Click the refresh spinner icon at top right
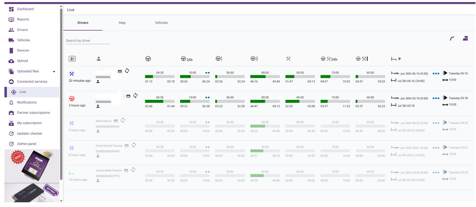This screenshot has height=207, width=476. (452, 39)
